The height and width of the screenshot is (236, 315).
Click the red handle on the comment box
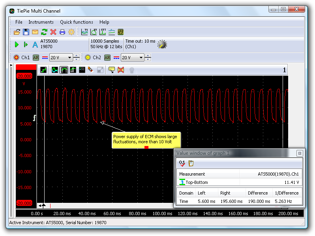tap(146, 148)
